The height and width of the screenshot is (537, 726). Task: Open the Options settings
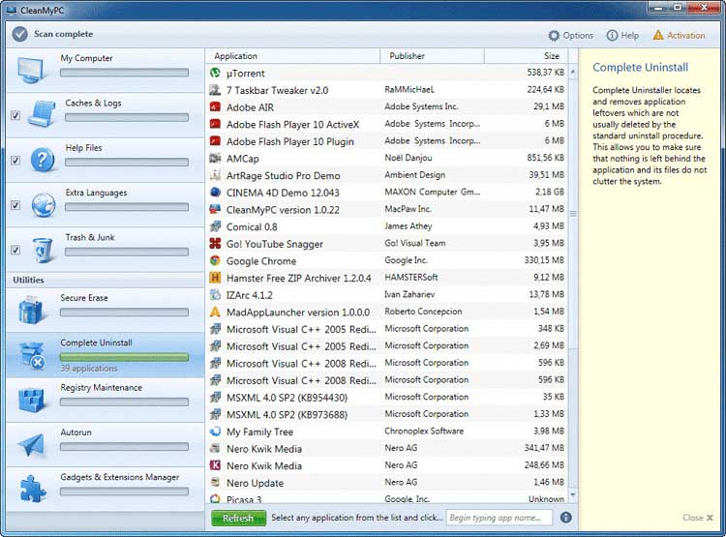[570, 35]
